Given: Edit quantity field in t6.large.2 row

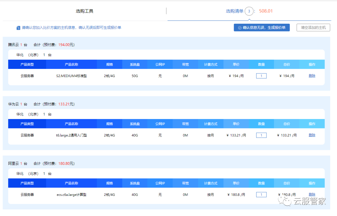Looking at the screenshot, I should click(261, 135).
